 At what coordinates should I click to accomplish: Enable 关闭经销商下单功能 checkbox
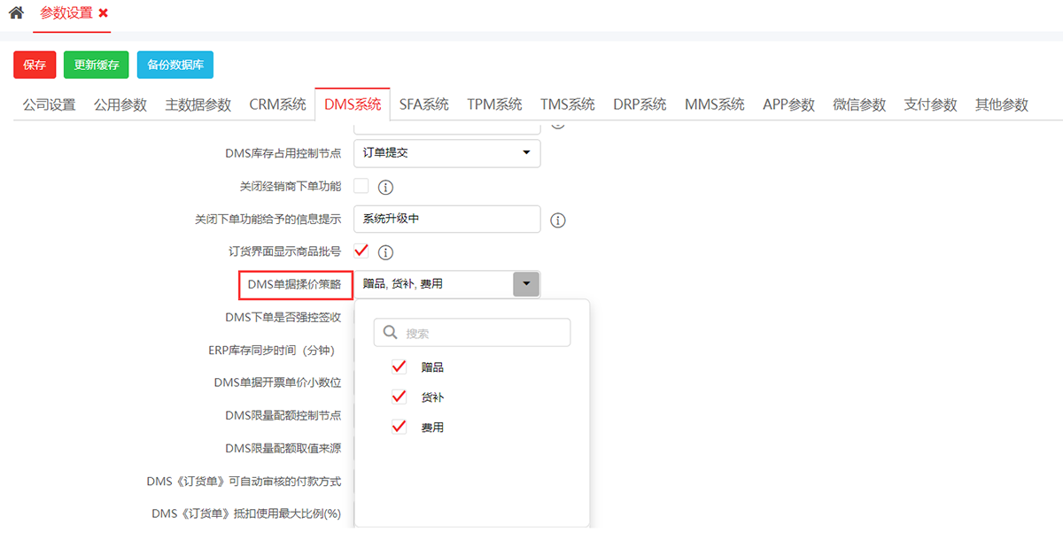point(361,186)
